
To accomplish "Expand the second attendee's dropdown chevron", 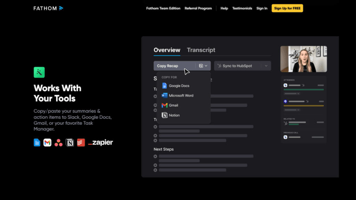I will 298,110.
